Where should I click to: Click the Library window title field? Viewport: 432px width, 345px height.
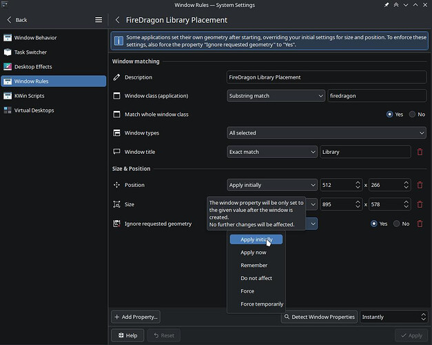click(365, 152)
